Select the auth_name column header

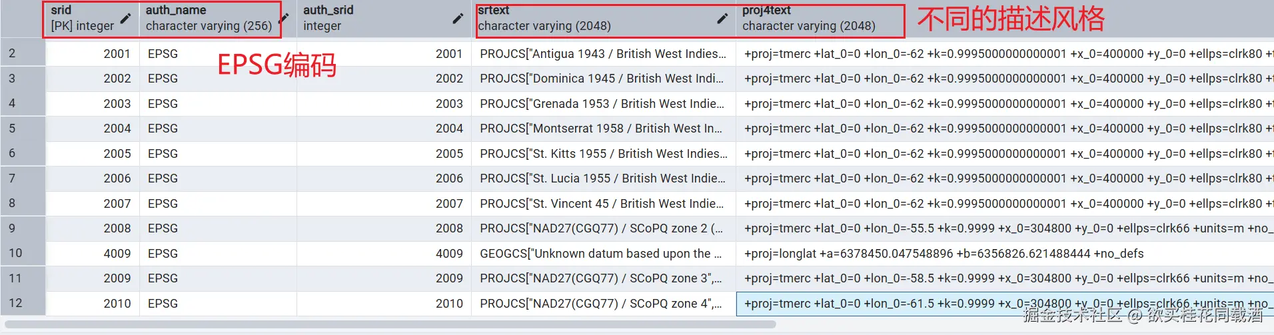[208, 18]
